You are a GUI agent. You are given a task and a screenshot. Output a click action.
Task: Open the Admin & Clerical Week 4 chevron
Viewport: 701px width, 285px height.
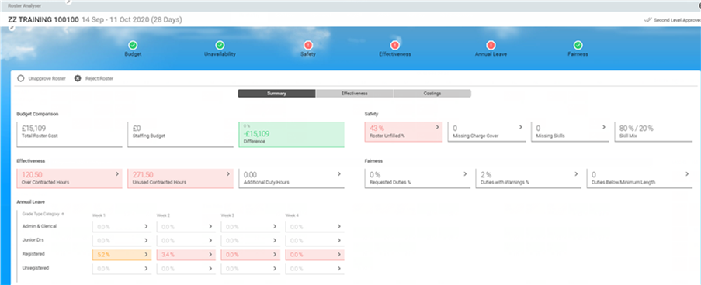339,227
